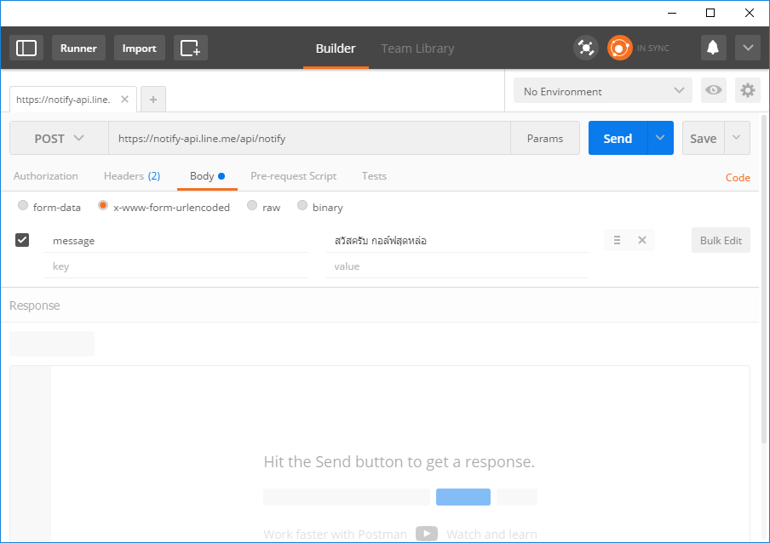Image resolution: width=770 pixels, height=543 pixels.
Task: Open notifications bell icon
Action: tap(713, 48)
